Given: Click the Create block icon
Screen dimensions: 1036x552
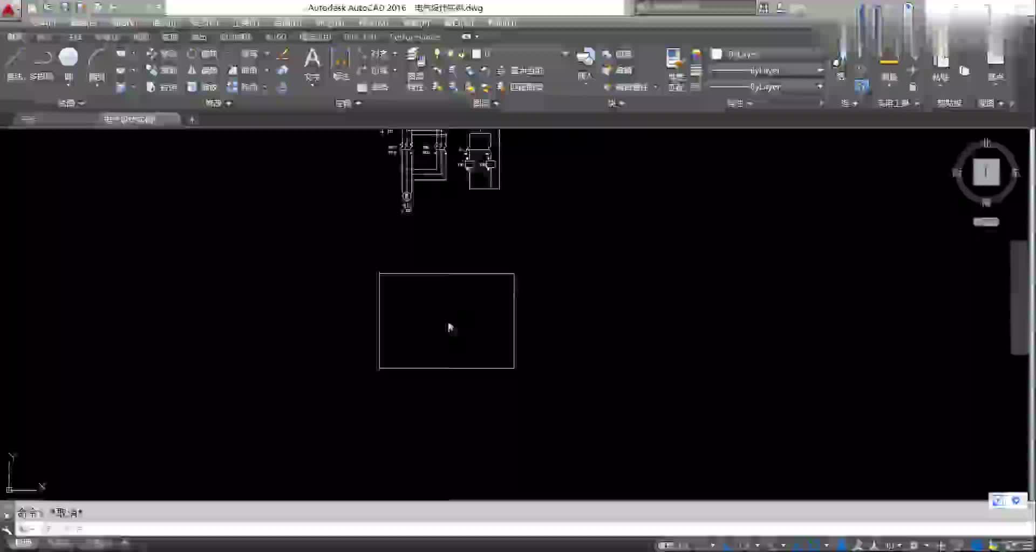Looking at the screenshot, I should click(x=617, y=54).
